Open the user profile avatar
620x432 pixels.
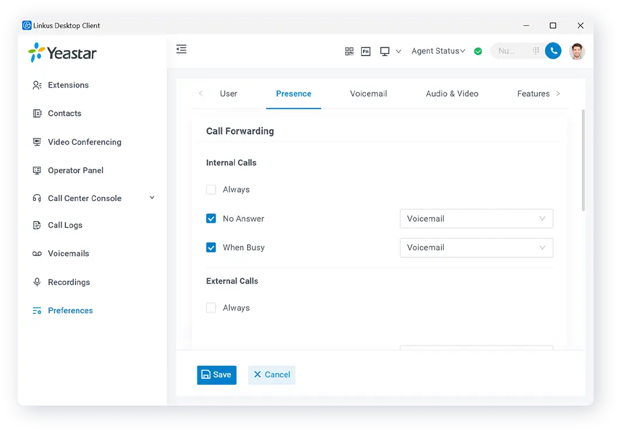pyautogui.click(x=577, y=51)
